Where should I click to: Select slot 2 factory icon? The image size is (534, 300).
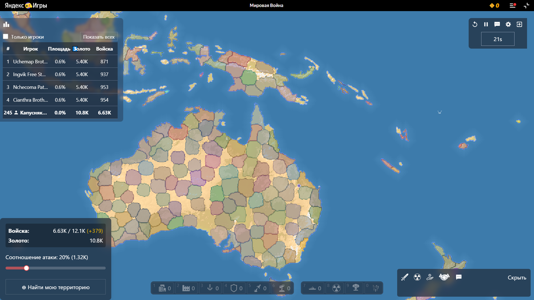186,288
